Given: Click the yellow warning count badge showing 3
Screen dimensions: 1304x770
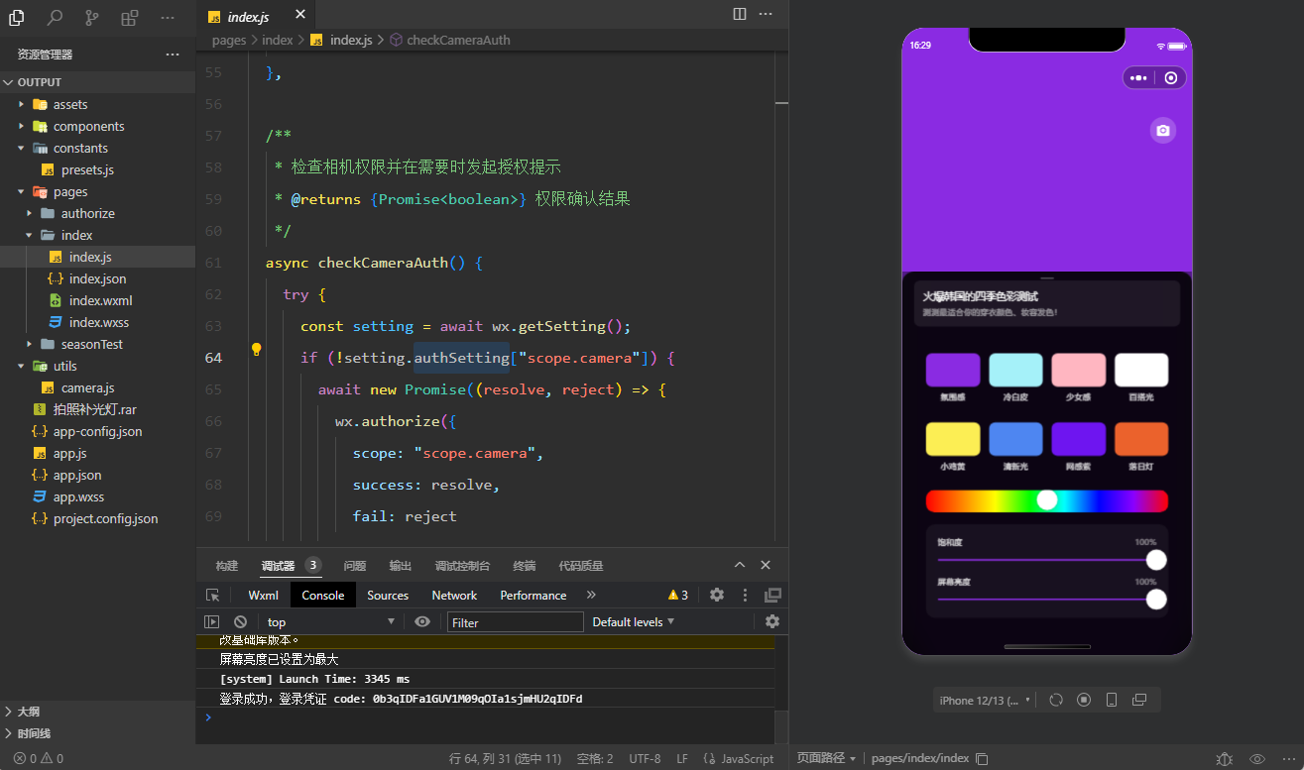Looking at the screenshot, I should pos(678,595).
